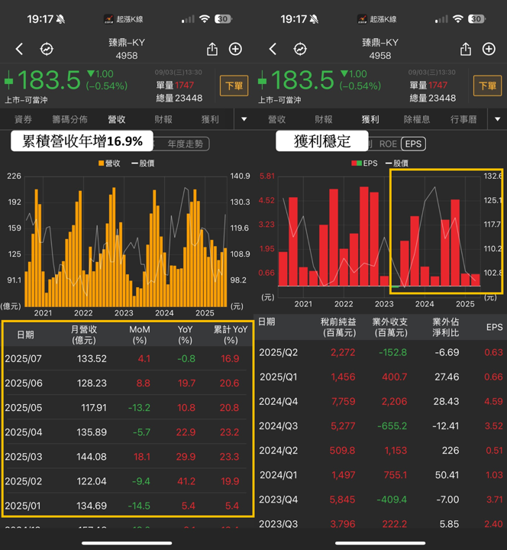Tap the 2025/04 revenue row

127,432
